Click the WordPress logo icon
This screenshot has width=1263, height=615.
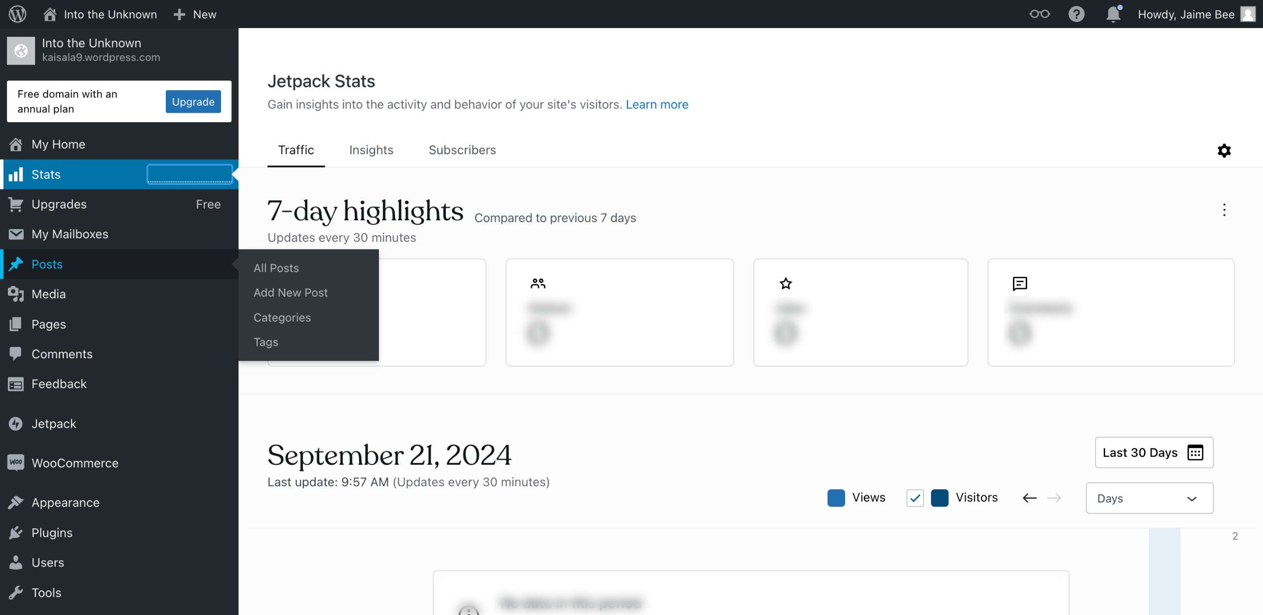(17, 14)
